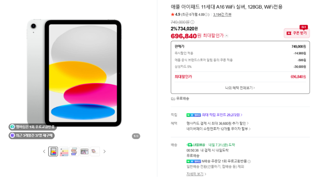Screen dimensions: 319x177
Task: Click info icon next to 무료교환반품
Action: click(x=249, y=161)
